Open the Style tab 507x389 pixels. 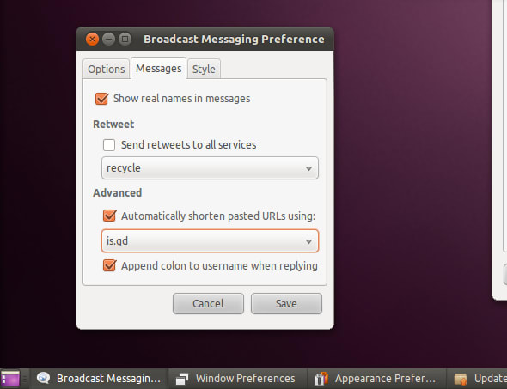pyautogui.click(x=204, y=69)
